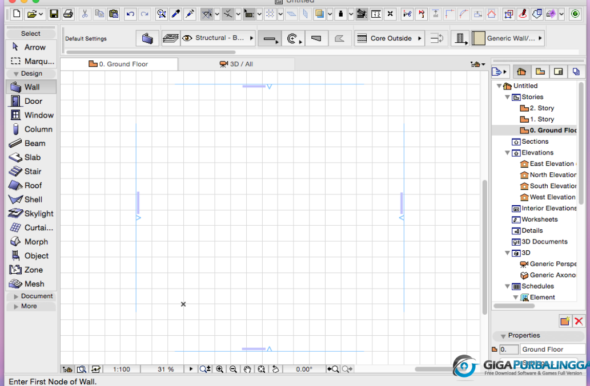Pick the Marquee tool
The image size is (590, 386).
click(x=31, y=61)
